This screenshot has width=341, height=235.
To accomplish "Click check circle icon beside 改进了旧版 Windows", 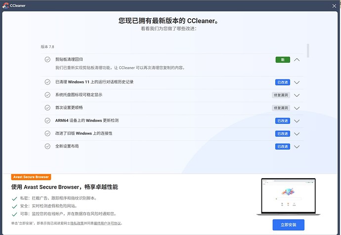I will pos(47,133).
